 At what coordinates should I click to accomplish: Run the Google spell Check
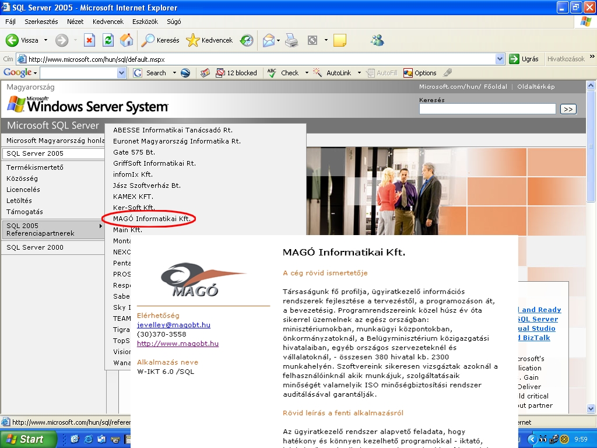coord(283,73)
